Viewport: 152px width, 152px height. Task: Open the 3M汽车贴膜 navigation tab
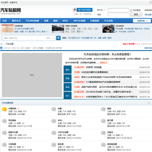tap(79, 21)
